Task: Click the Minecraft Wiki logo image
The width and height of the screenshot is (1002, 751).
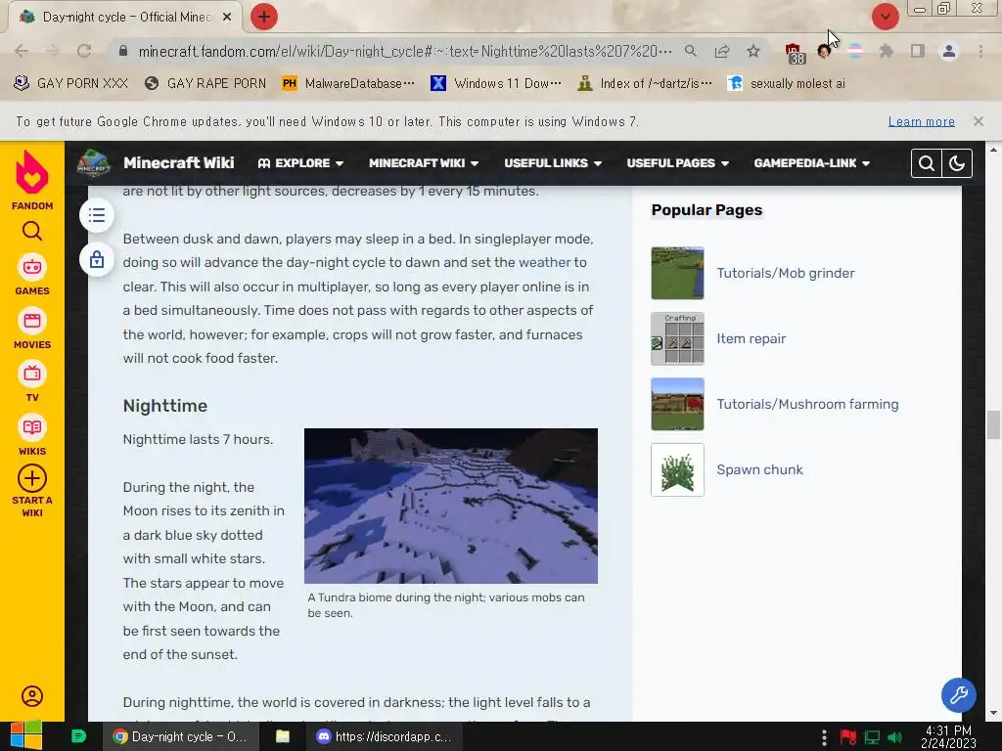Action: click(x=94, y=163)
